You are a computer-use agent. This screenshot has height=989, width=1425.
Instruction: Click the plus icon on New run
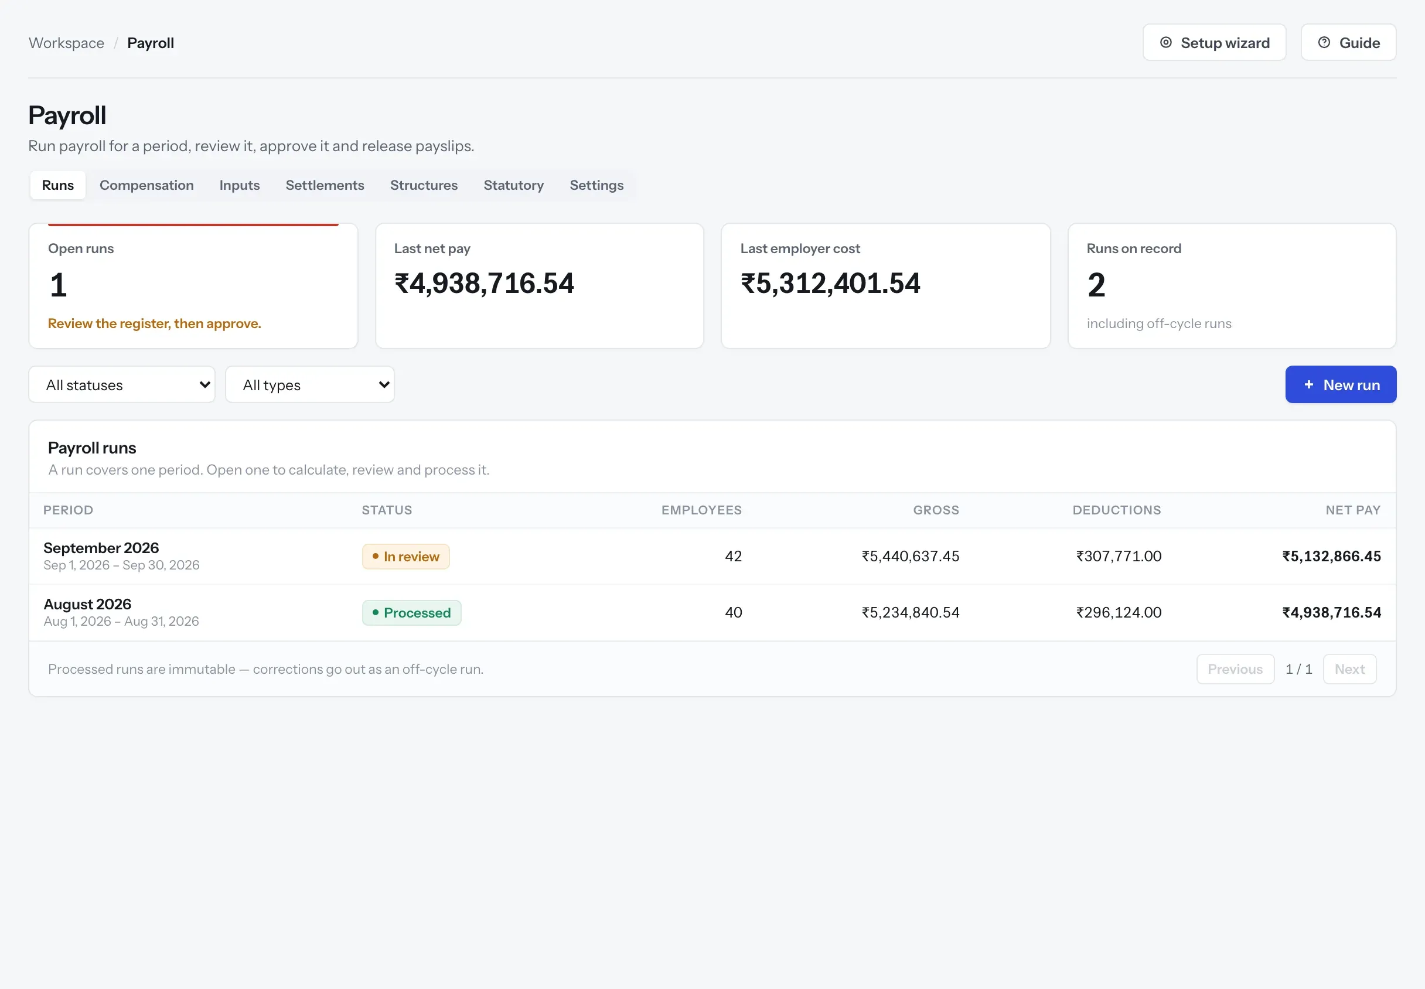[1308, 385]
